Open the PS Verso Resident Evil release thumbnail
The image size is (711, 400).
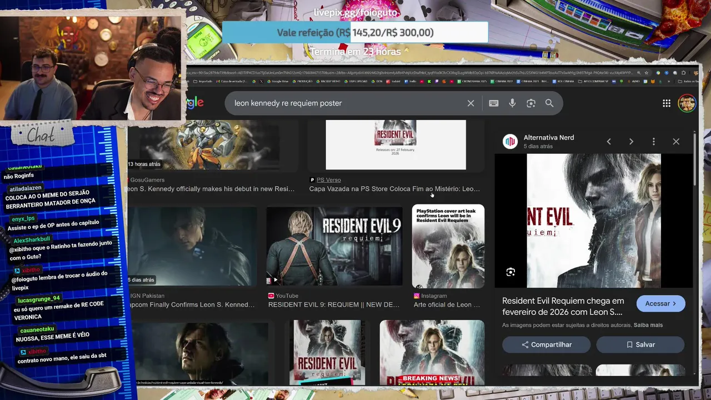pyautogui.click(x=395, y=144)
